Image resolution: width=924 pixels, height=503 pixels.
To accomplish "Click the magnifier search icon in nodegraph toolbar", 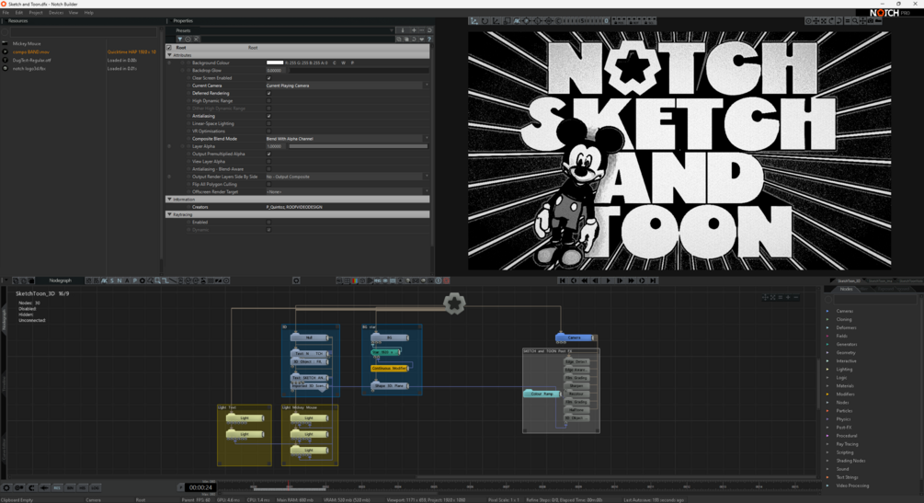I will [x=157, y=280].
